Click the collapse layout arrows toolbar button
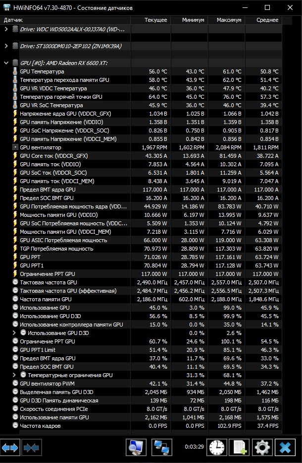Viewport: 302px width, 463px height. 32,448
